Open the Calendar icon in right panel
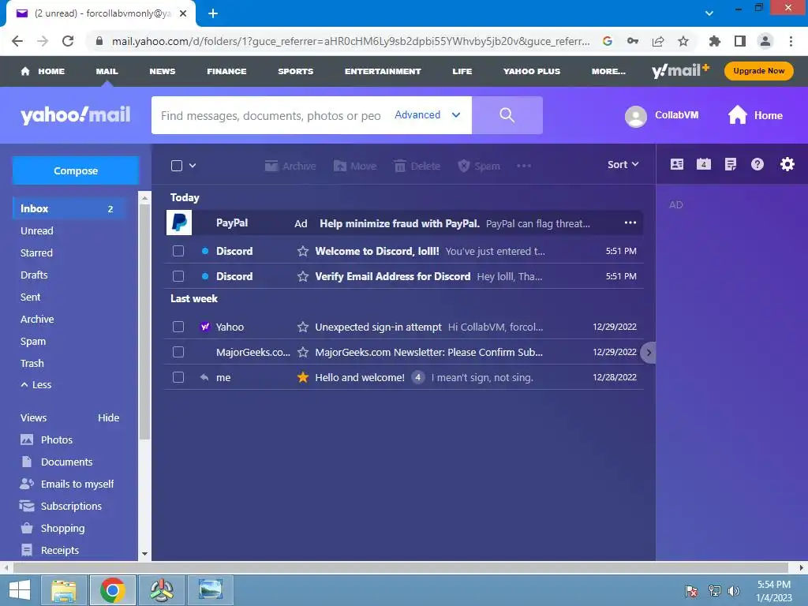This screenshot has height=606, width=808. 703,164
